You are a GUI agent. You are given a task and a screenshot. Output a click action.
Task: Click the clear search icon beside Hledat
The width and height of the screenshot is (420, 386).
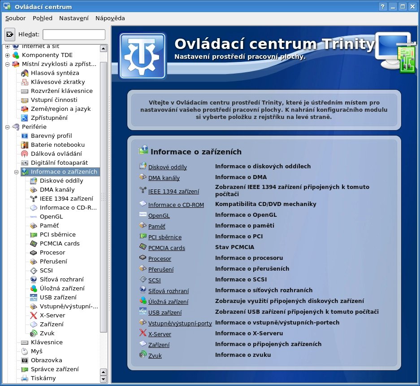[x=10, y=34]
